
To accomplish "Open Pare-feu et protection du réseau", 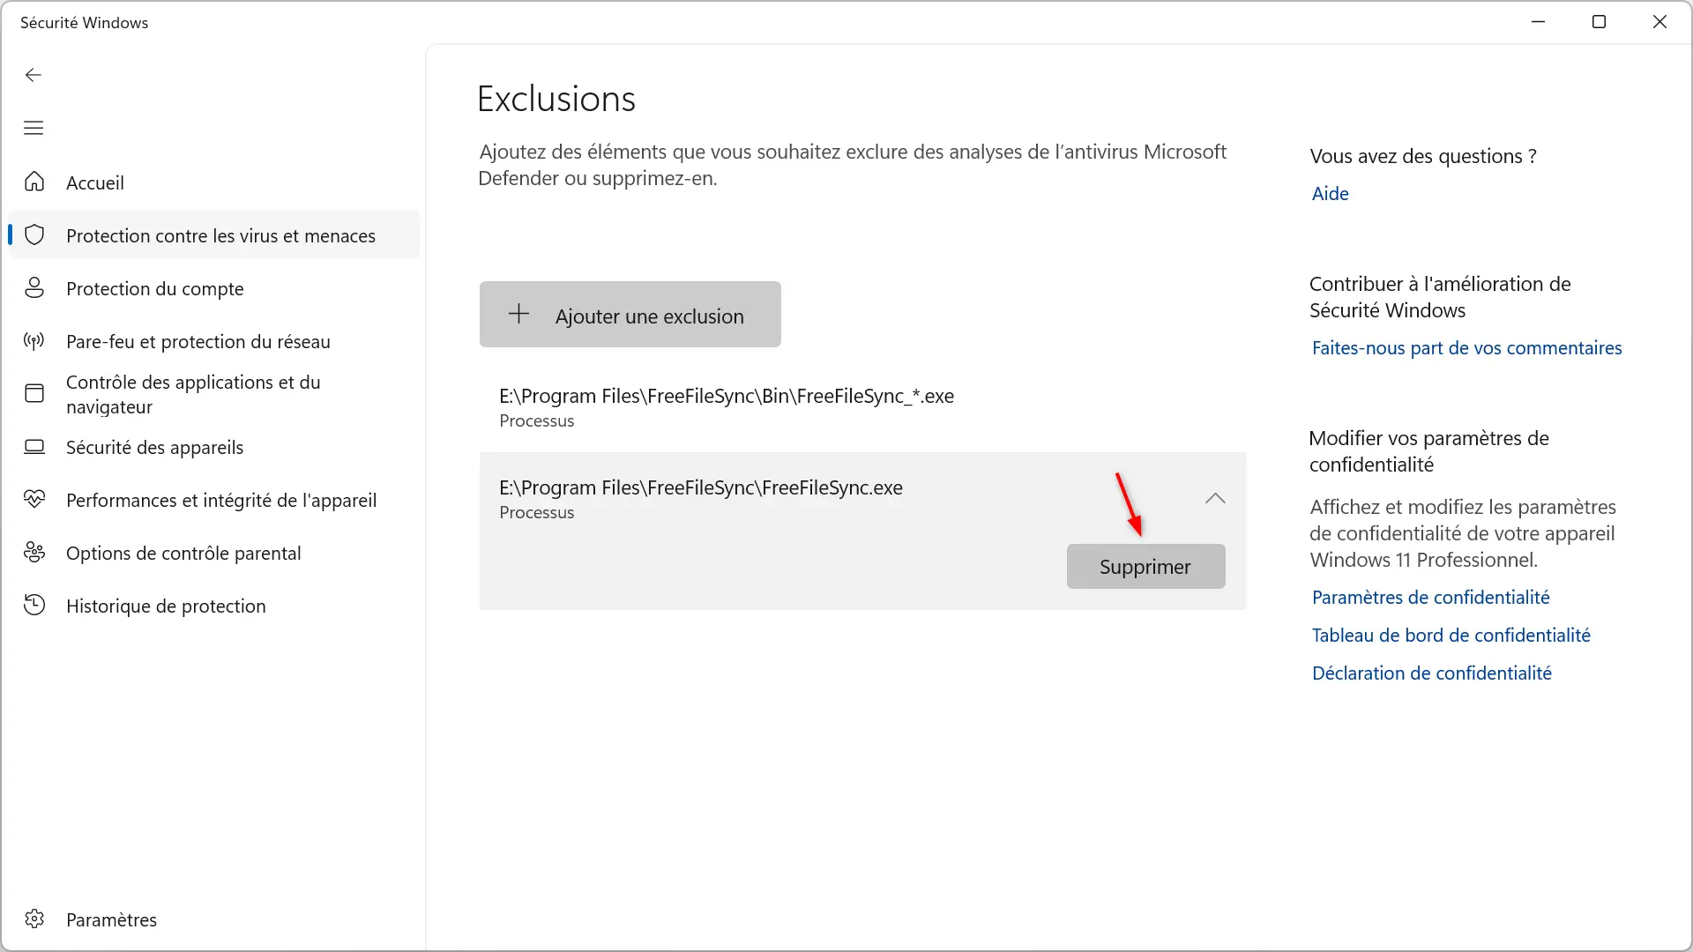I will coord(213,341).
